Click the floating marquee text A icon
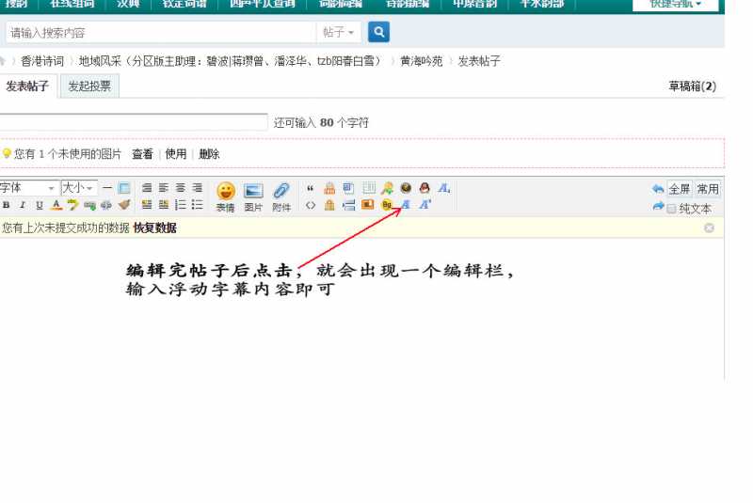The width and height of the screenshot is (753, 503). [406, 205]
